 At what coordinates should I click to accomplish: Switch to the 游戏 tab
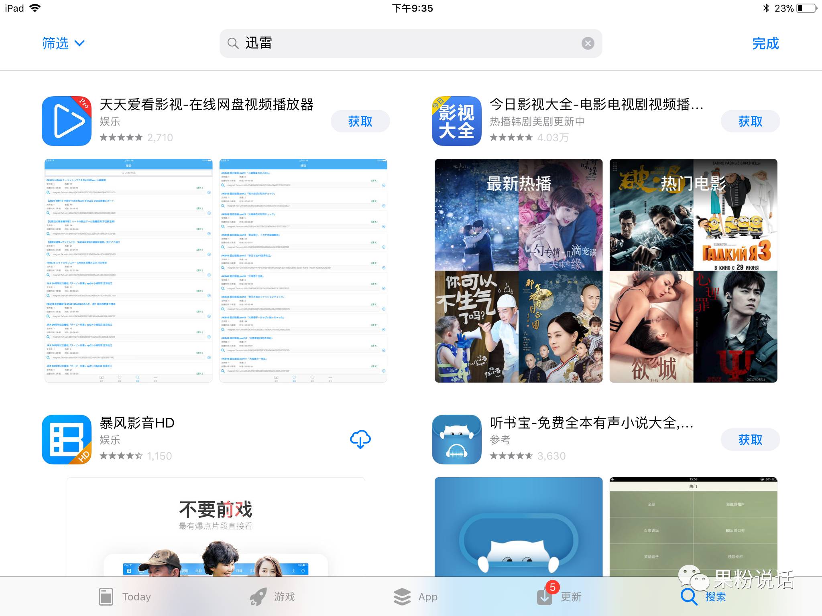coord(272,597)
